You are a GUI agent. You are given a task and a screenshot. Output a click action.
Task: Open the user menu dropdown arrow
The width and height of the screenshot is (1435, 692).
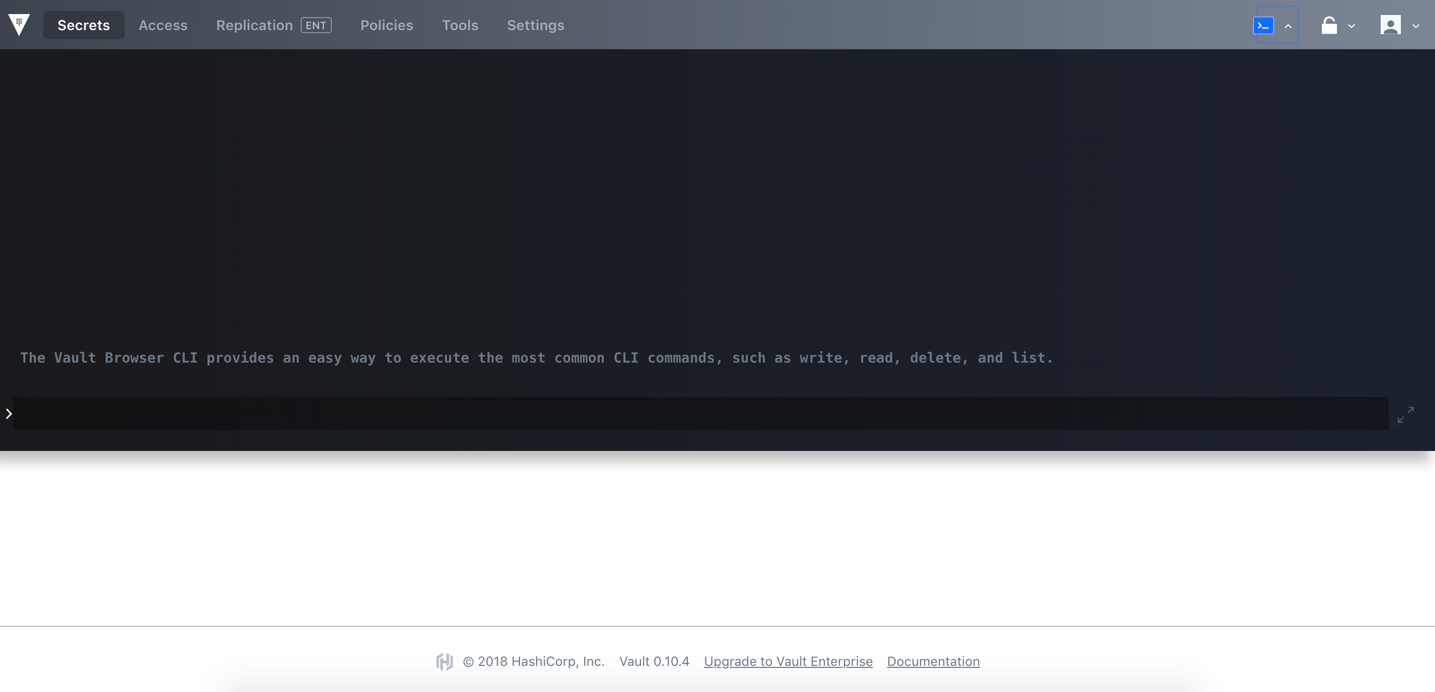pos(1415,26)
